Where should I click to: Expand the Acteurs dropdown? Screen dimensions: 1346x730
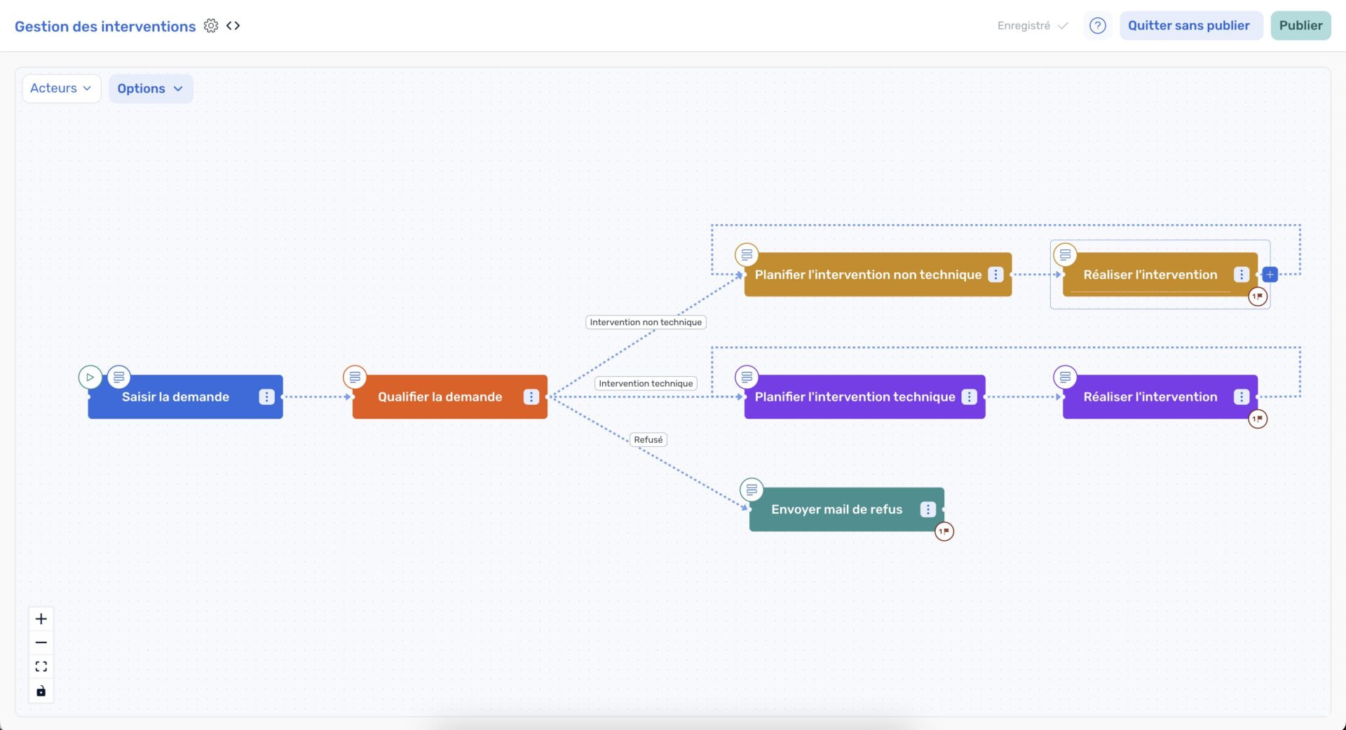click(61, 88)
